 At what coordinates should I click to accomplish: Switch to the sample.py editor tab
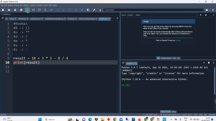click(x=71, y=19)
